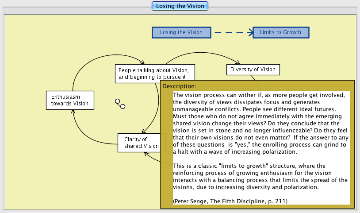Screen dimensions: 360x213
Task: Select the People talking about Vision node
Action: [154, 74]
